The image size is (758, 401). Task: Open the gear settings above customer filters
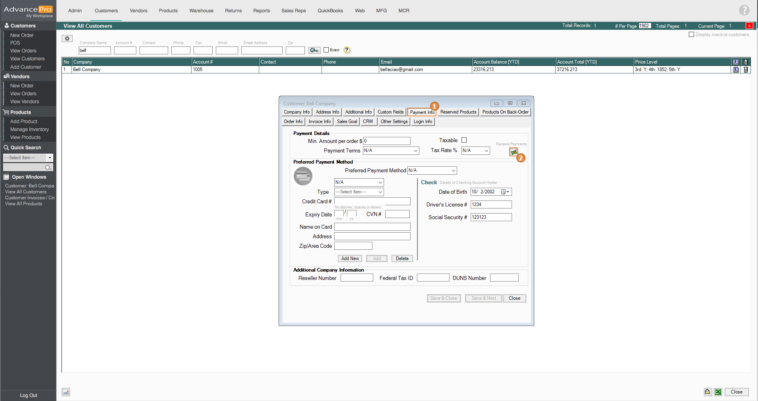tap(67, 39)
